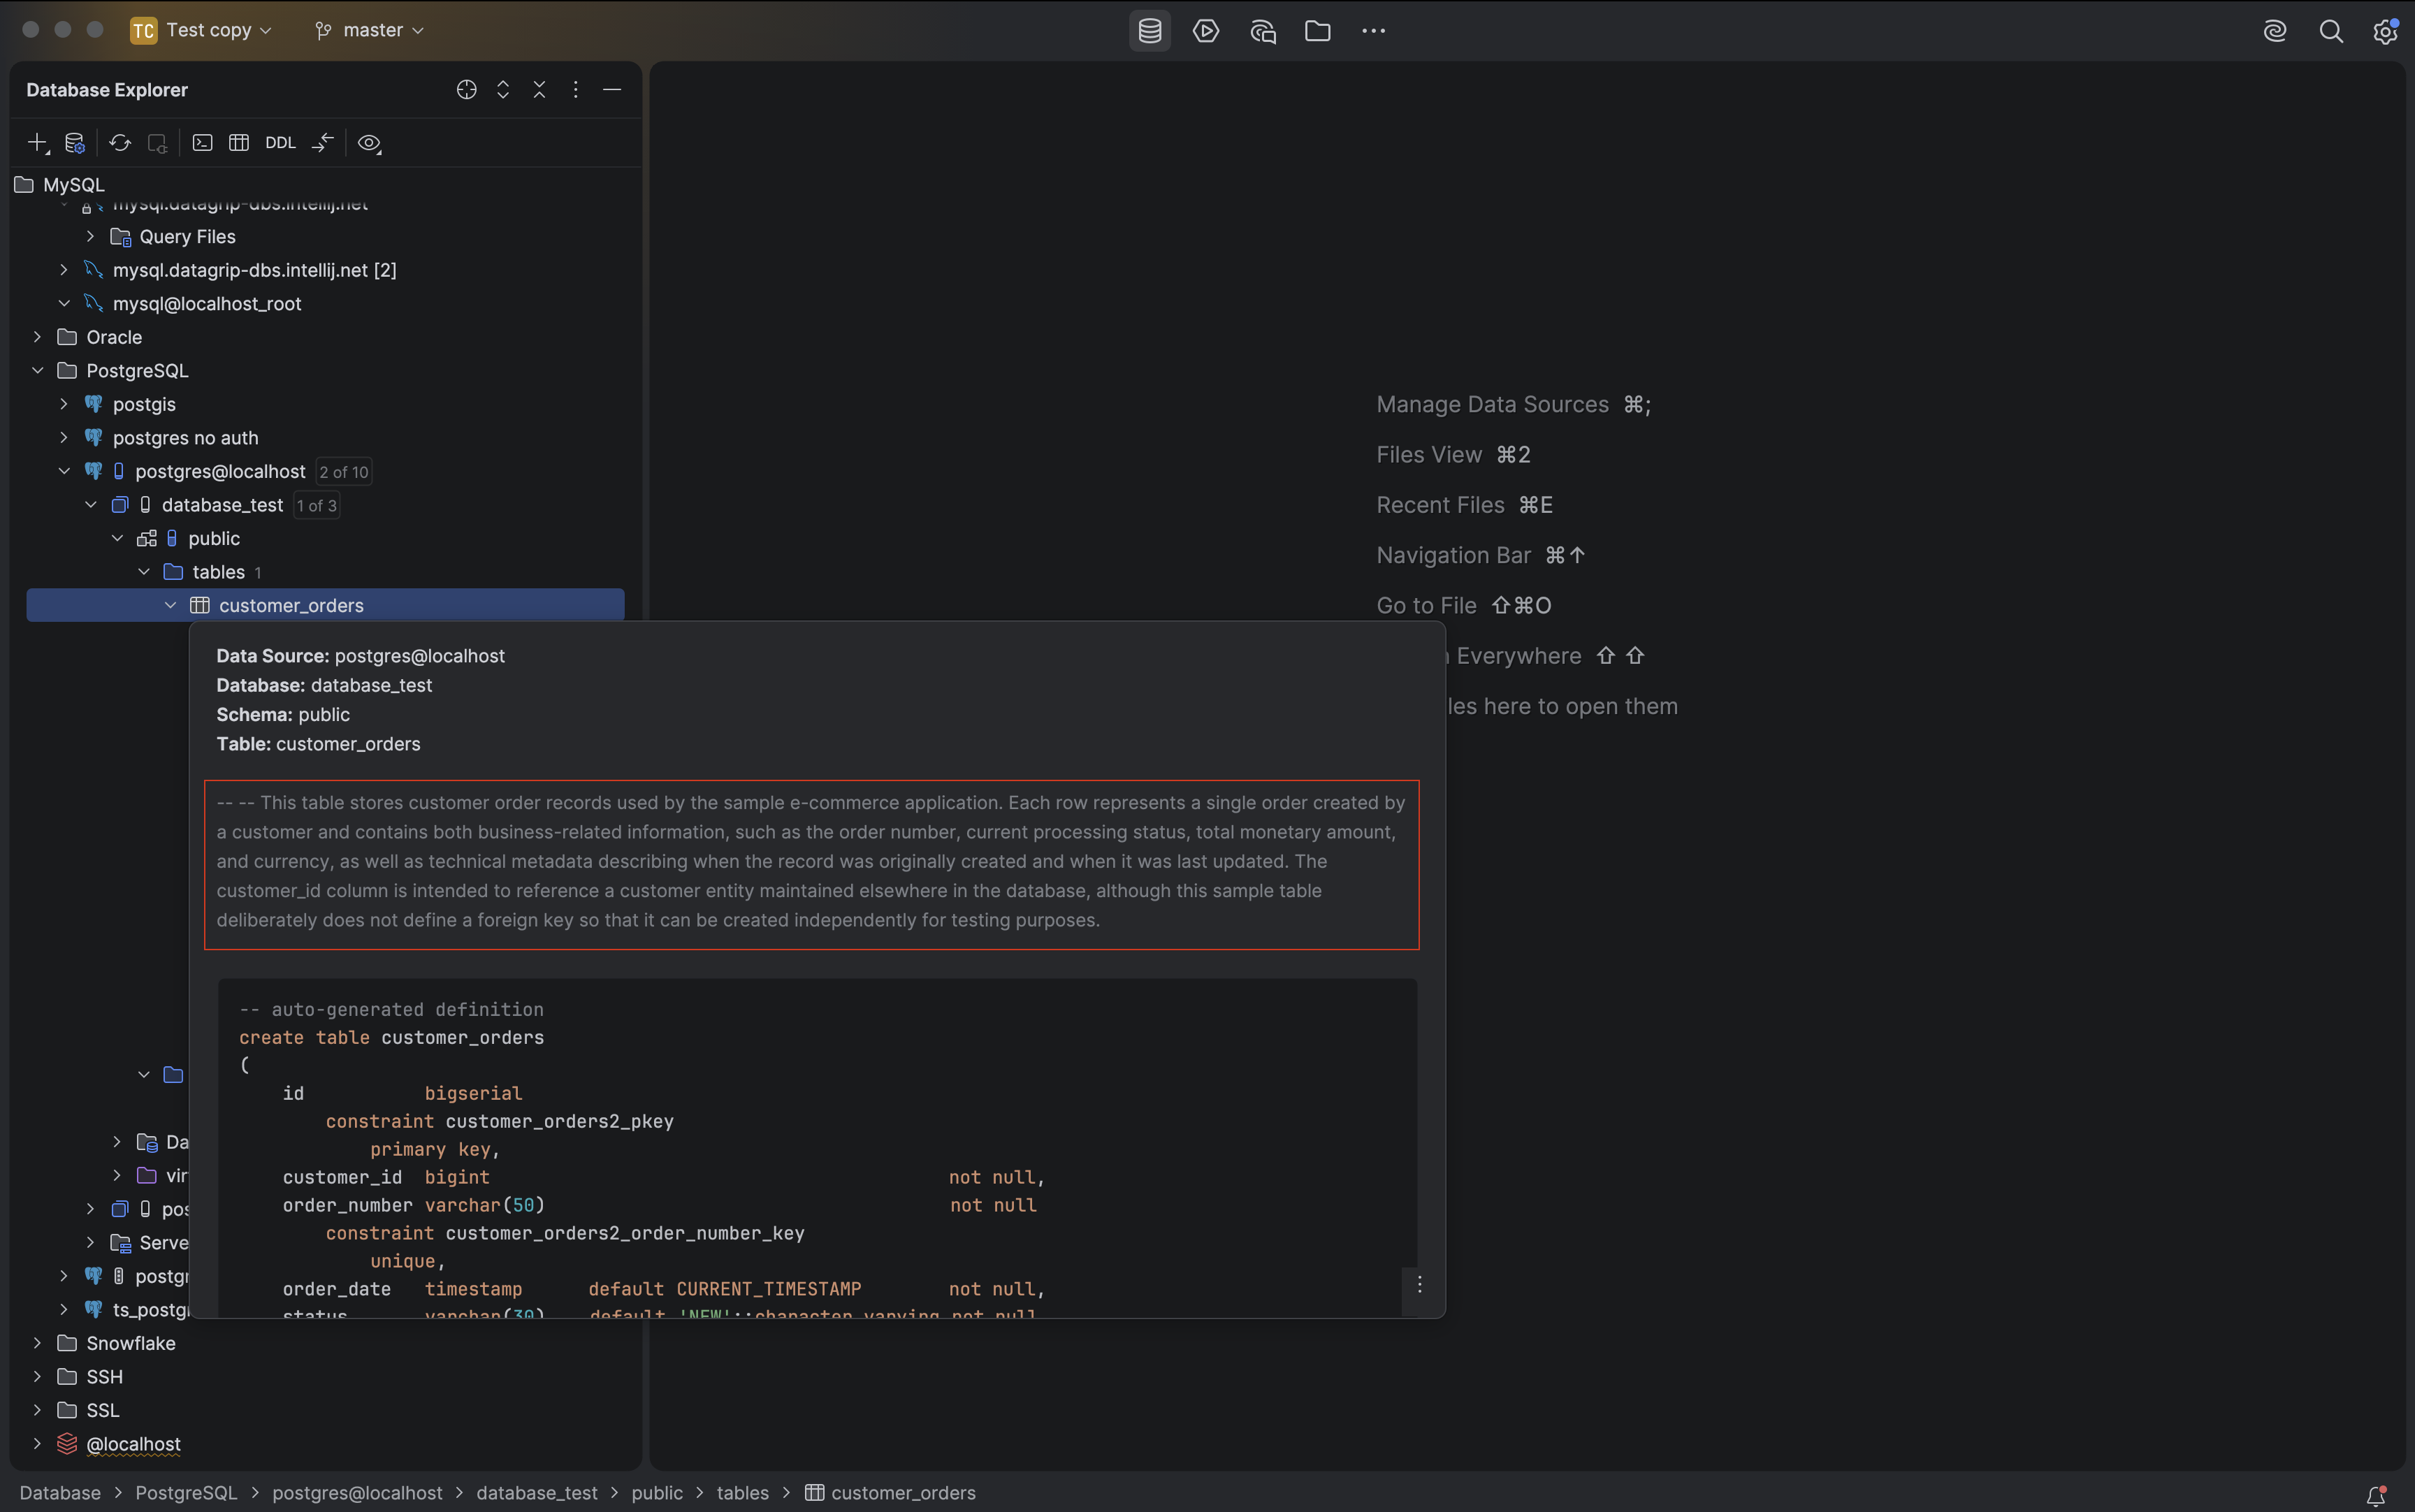2415x1512 pixels.
Task: Open IDE settings gear icon
Action: pos(2385,31)
